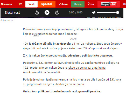Click the bold text 'On je držanje pištolja imao dozvolu'
This screenshot has height=96, width=126.
[47, 44]
